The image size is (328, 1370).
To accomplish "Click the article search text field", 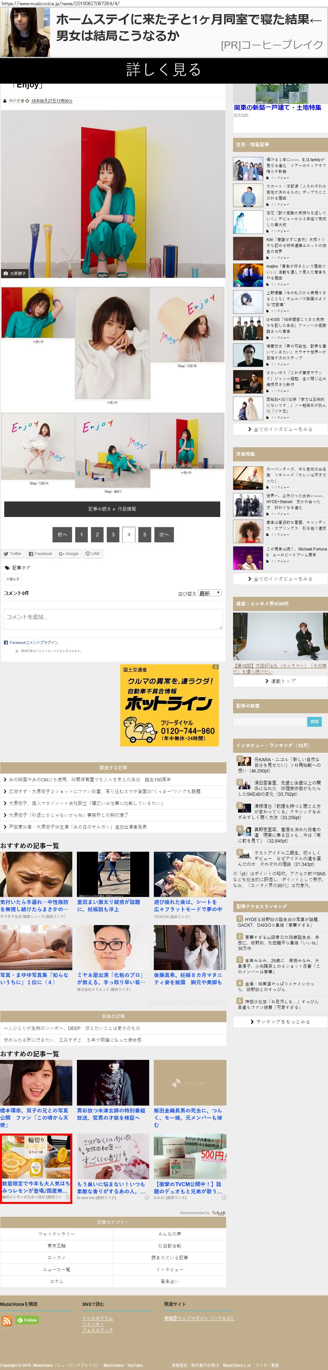I will coord(269,722).
